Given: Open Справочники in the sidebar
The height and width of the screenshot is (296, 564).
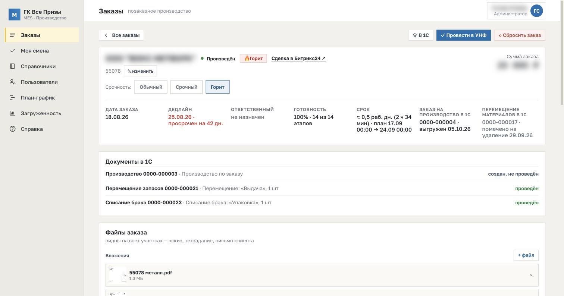Looking at the screenshot, I should click(x=42, y=66).
